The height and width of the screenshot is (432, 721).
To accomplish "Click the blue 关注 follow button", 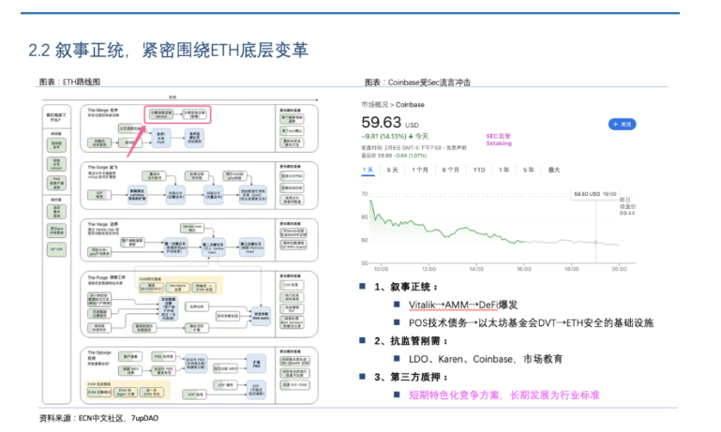I will 622,124.
